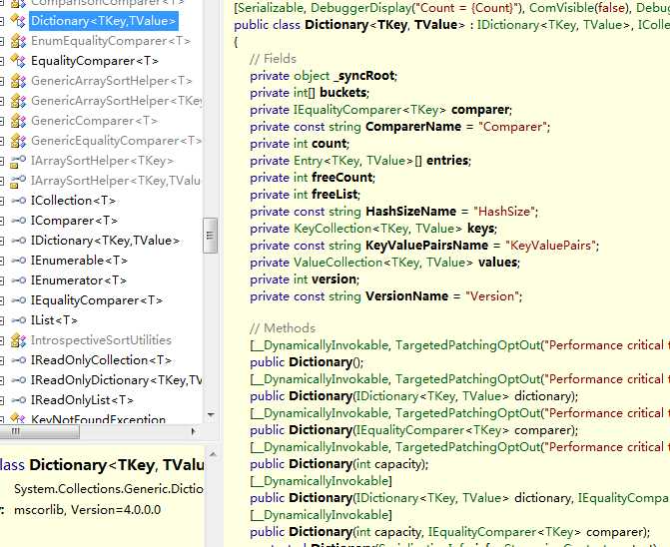
Task: Click the HashSizeName constant
Action: 411,212
